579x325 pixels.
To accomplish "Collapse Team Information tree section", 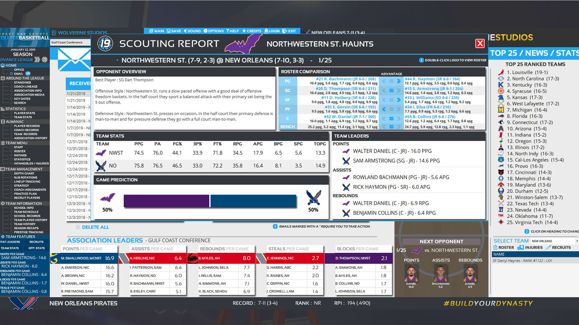I will 3,203.
